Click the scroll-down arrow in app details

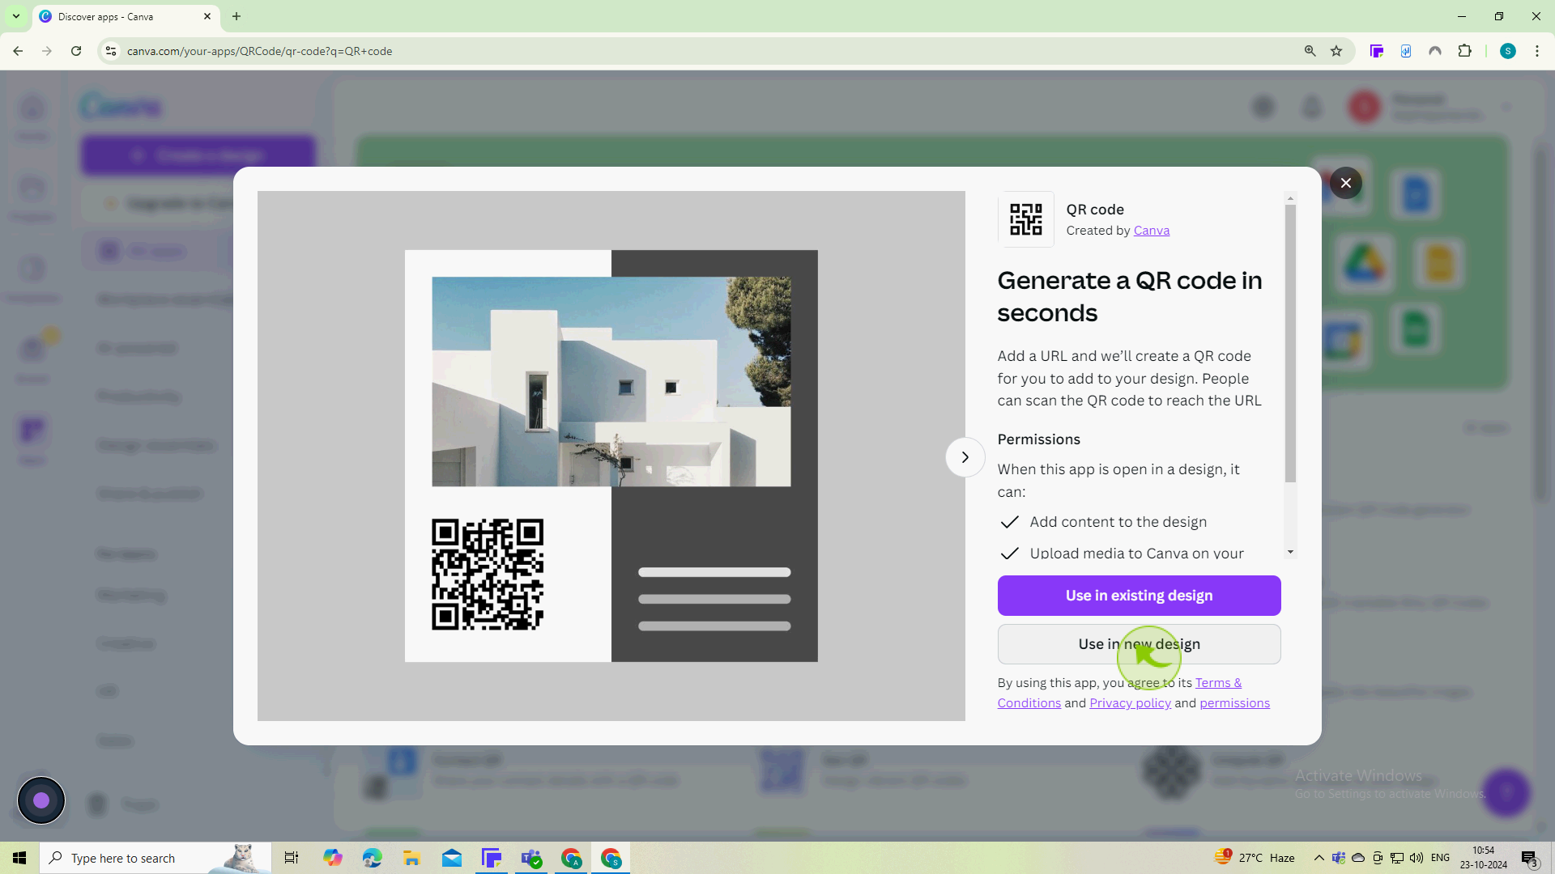[1290, 552]
